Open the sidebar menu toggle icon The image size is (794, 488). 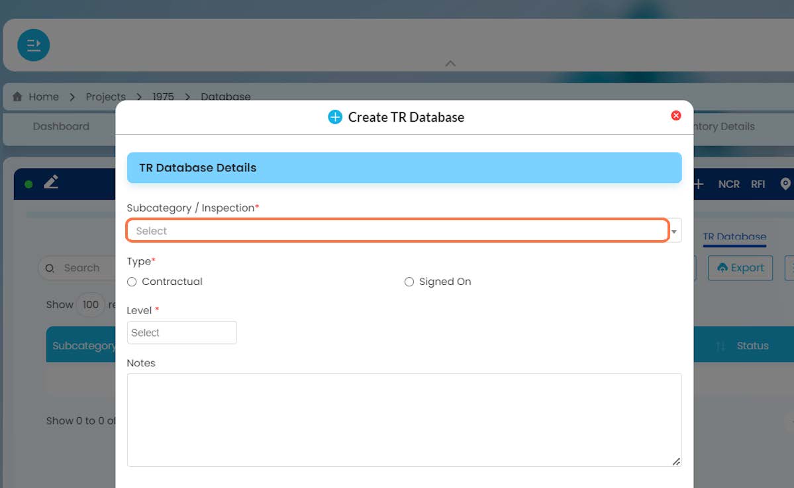tap(33, 45)
